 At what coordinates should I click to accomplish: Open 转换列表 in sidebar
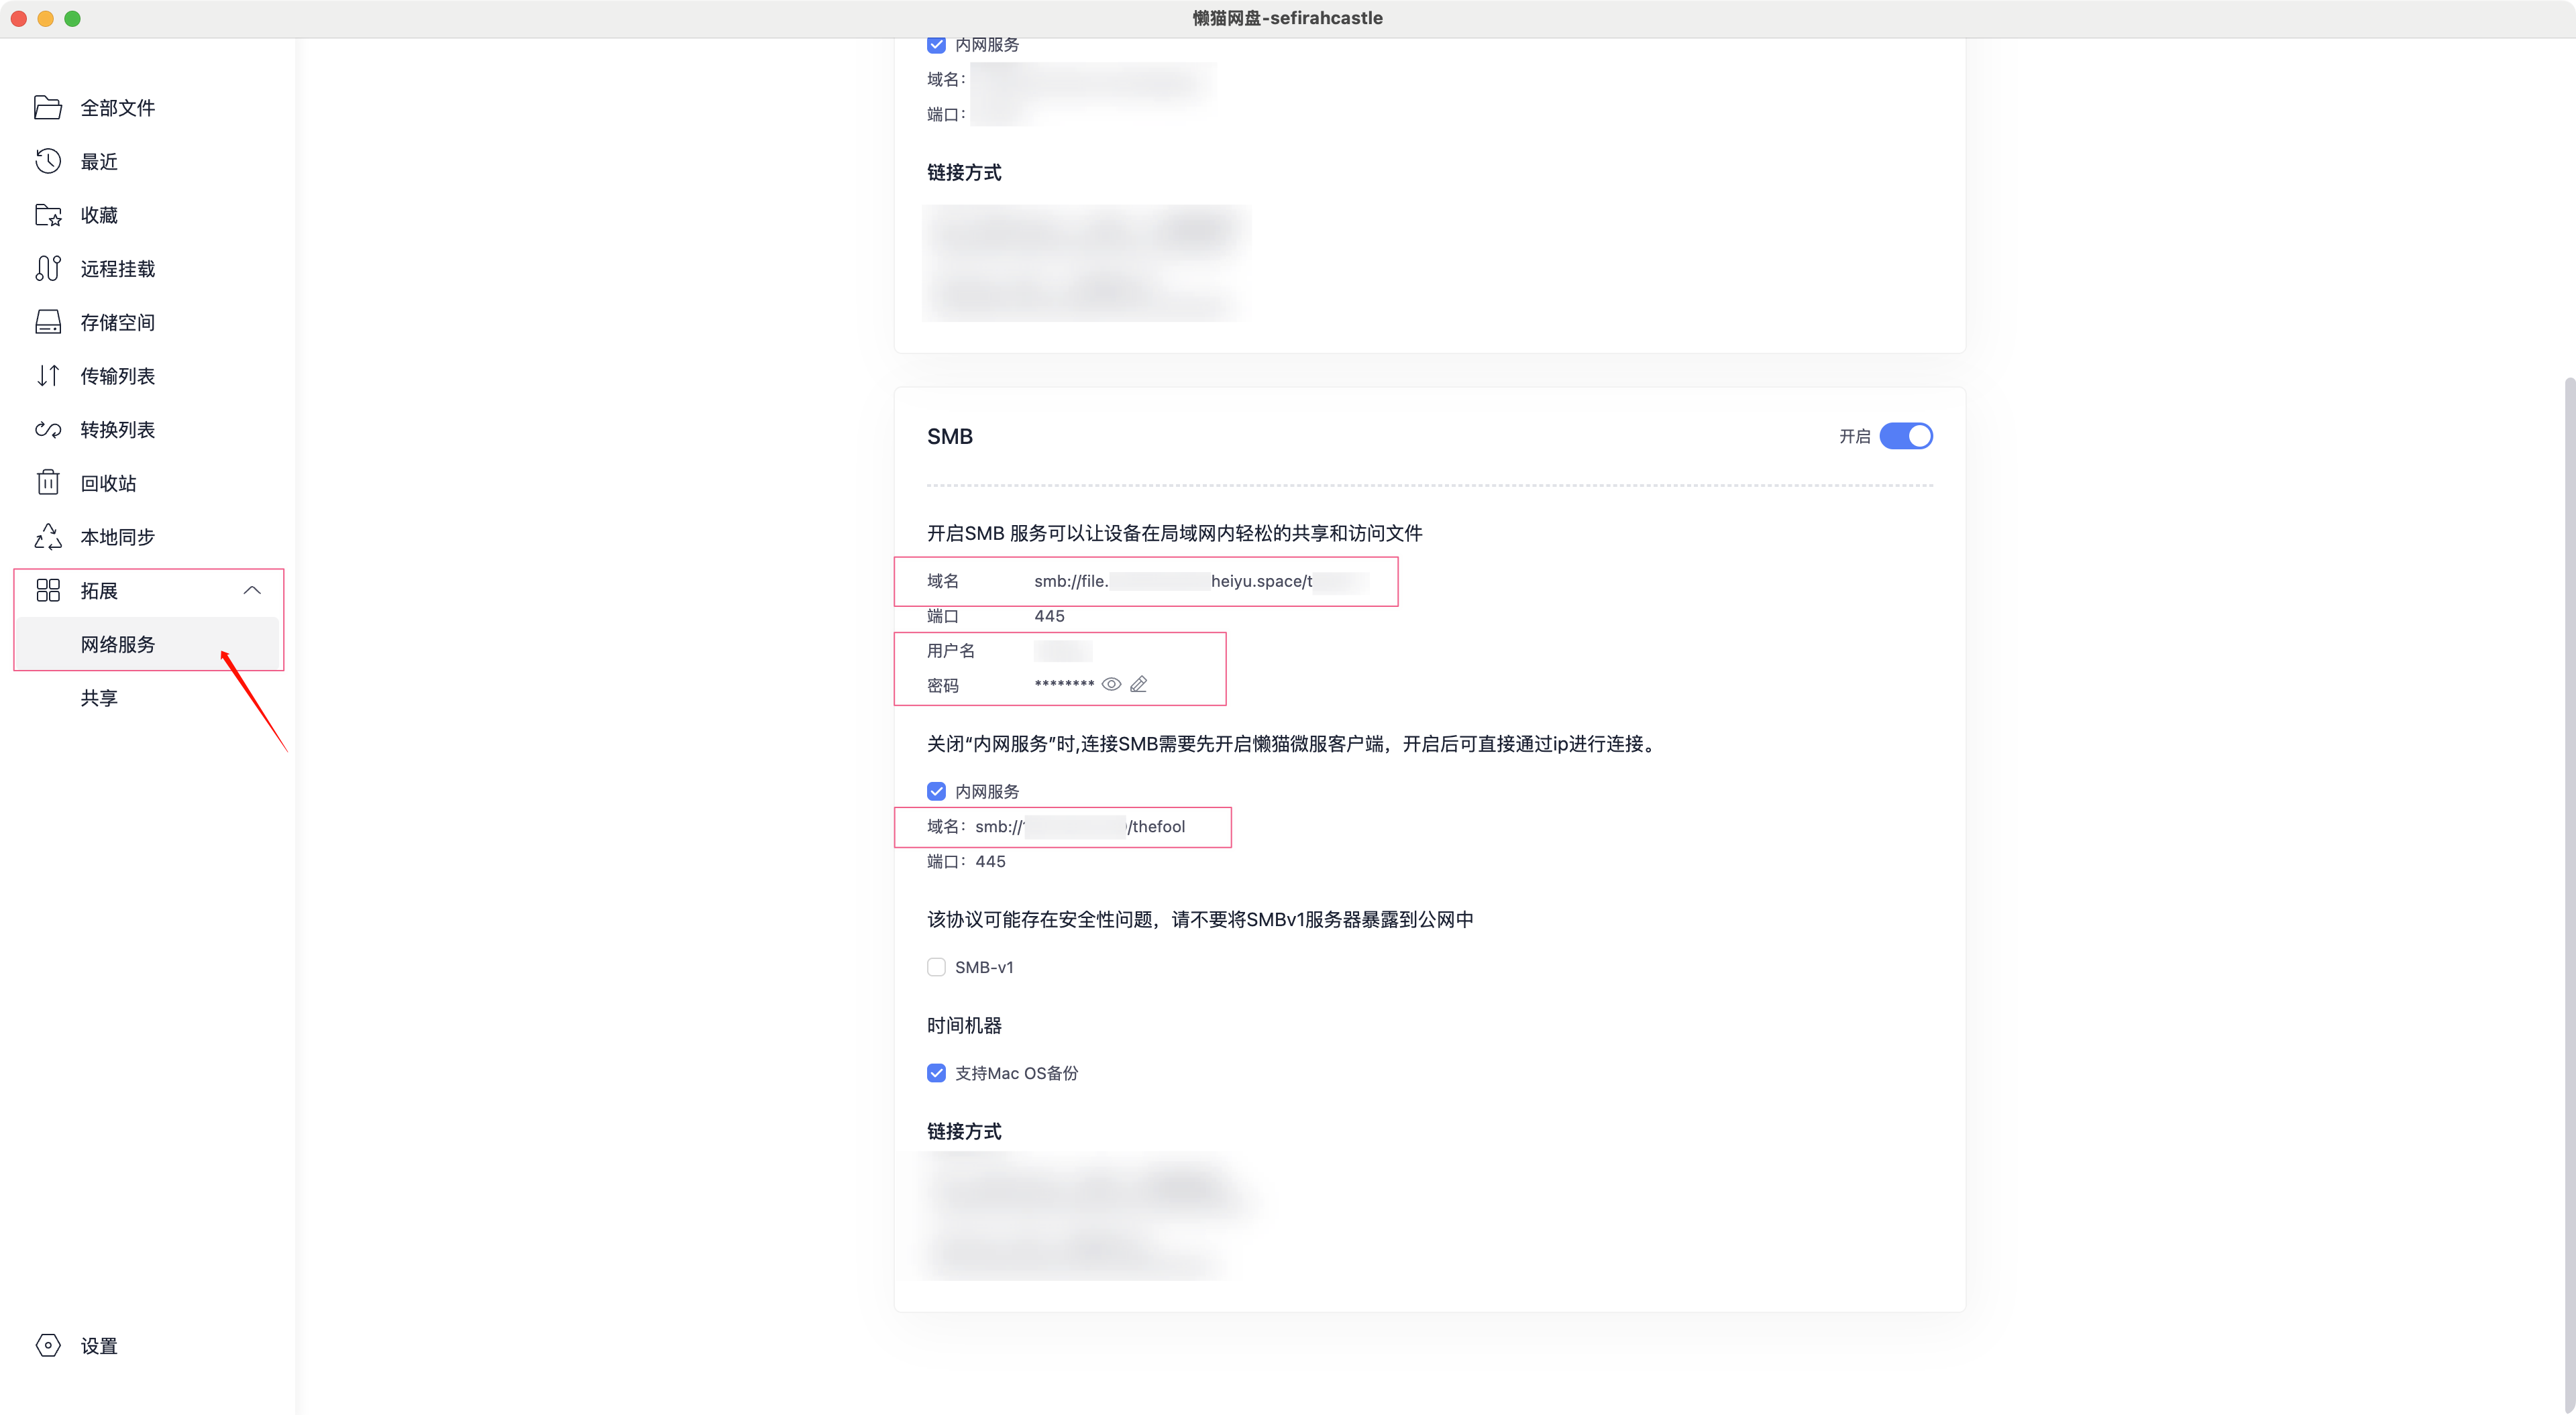[x=118, y=430]
